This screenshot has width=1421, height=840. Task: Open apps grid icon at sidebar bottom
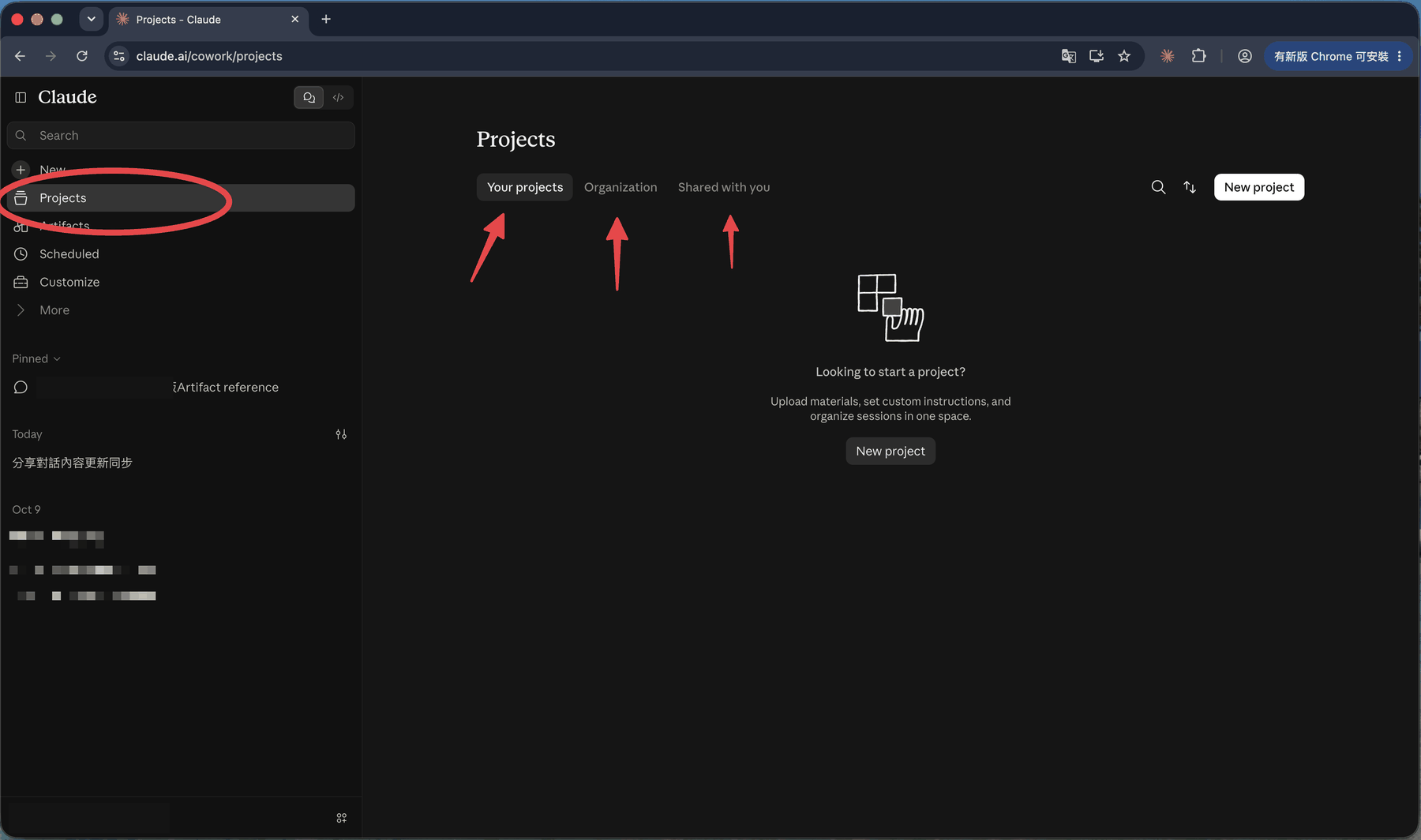(x=342, y=818)
